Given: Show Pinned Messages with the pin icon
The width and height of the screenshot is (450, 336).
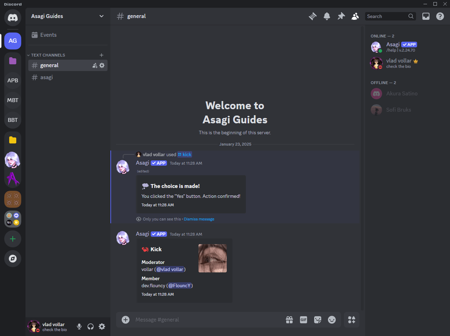Looking at the screenshot, I should [341, 16].
